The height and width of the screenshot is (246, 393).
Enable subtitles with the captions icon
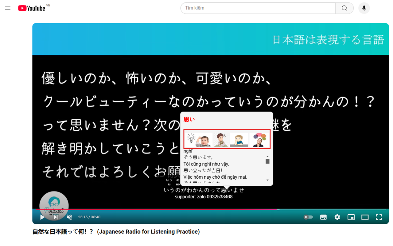323,217
